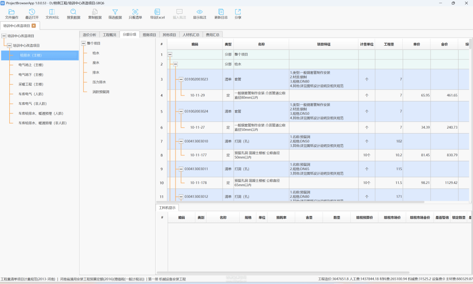Click the 工程量 column header
This screenshot has height=284, width=473.
coord(389,44)
